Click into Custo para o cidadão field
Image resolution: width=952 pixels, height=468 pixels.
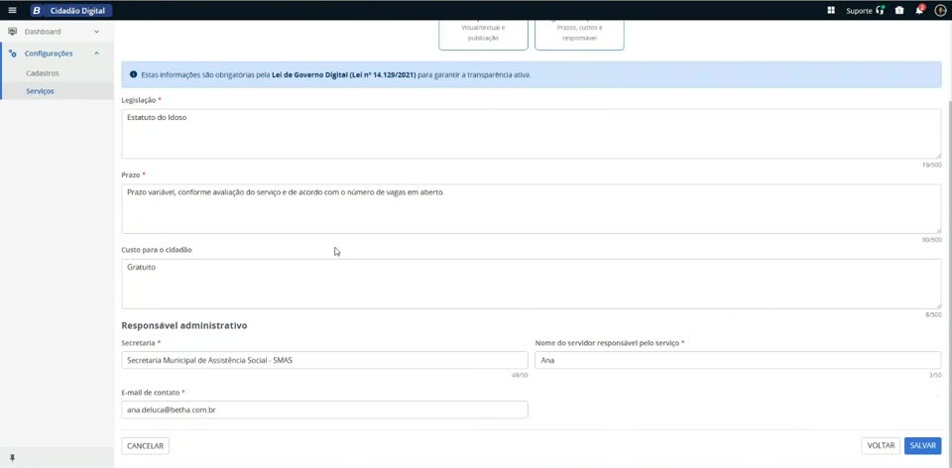(532, 285)
